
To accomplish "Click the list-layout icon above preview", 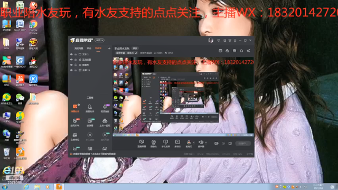I will point(220,51).
